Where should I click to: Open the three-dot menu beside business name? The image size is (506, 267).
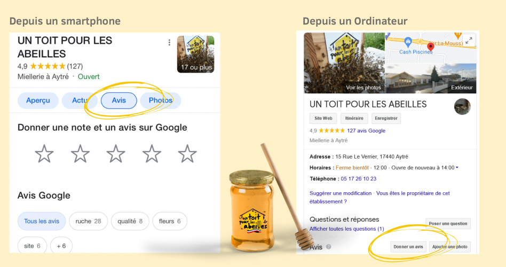[x=169, y=43]
